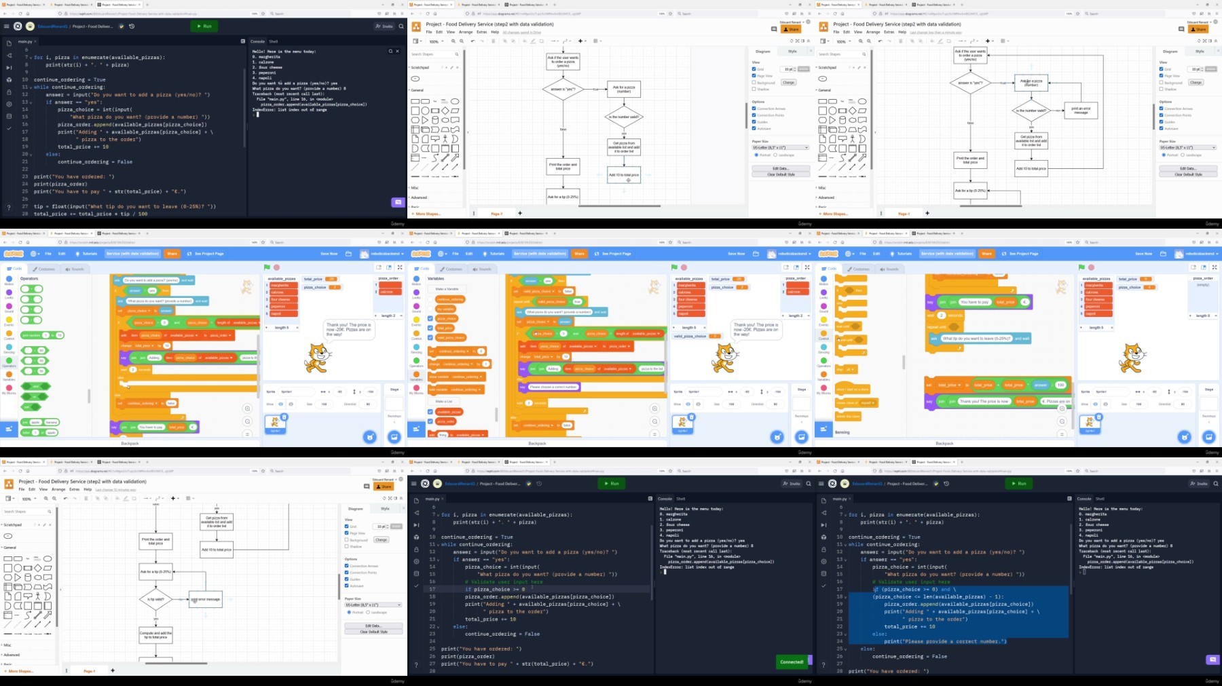Collapse the else block fold arrow at line 20
This screenshot has width=1222, height=686.
click(31, 154)
